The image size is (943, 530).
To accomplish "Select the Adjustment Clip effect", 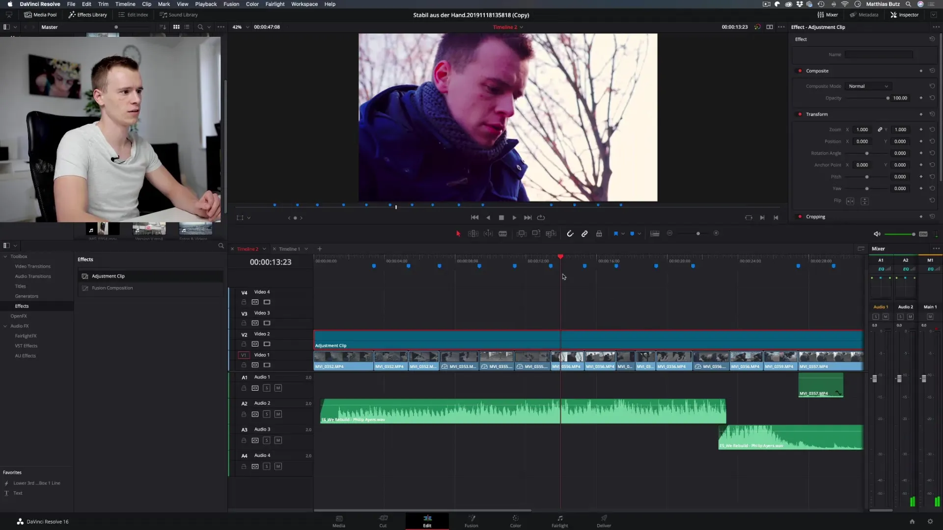I will click(150, 276).
